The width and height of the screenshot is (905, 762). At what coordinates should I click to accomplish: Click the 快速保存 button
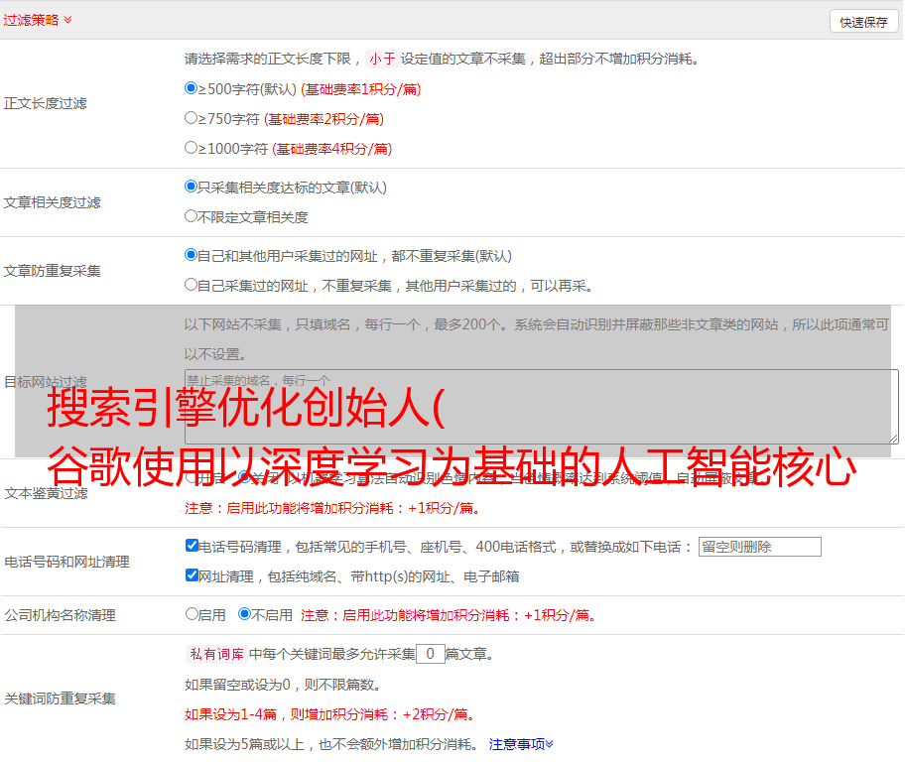(x=863, y=22)
